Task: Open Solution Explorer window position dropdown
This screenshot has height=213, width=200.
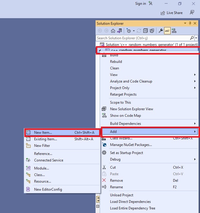Action: pos(185,23)
